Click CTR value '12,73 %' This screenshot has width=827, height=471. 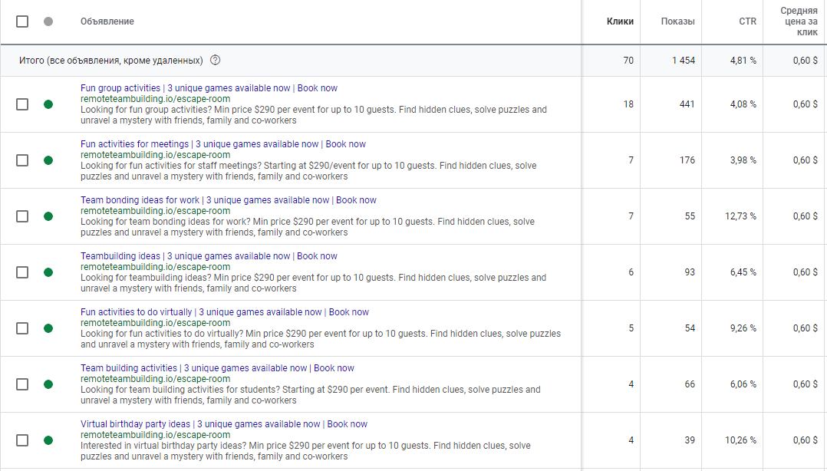click(x=740, y=216)
